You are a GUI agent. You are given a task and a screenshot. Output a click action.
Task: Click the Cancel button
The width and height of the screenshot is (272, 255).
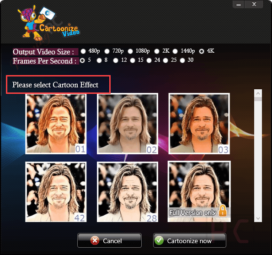pyautogui.click(x=109, y=240)
